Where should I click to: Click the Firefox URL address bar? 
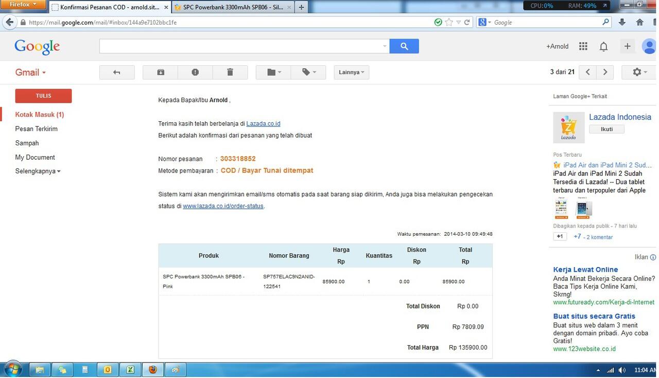(227, 23)
